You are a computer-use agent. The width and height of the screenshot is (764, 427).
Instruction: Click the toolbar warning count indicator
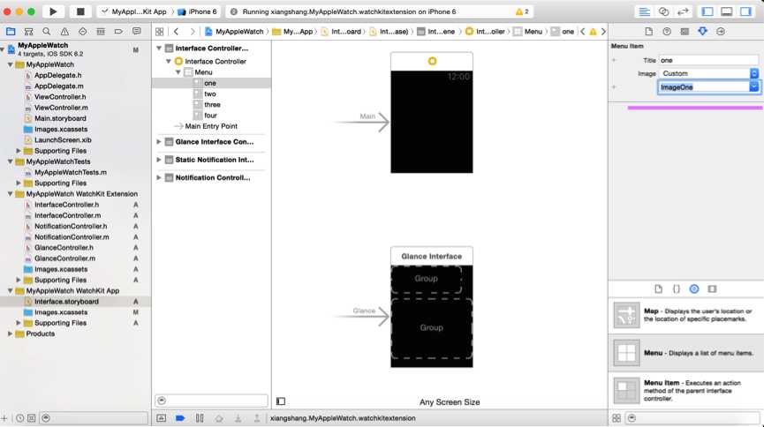coord(522,11)
